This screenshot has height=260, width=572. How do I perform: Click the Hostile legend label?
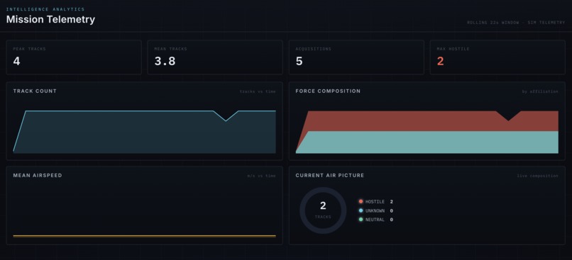click(x=375, y=201)
